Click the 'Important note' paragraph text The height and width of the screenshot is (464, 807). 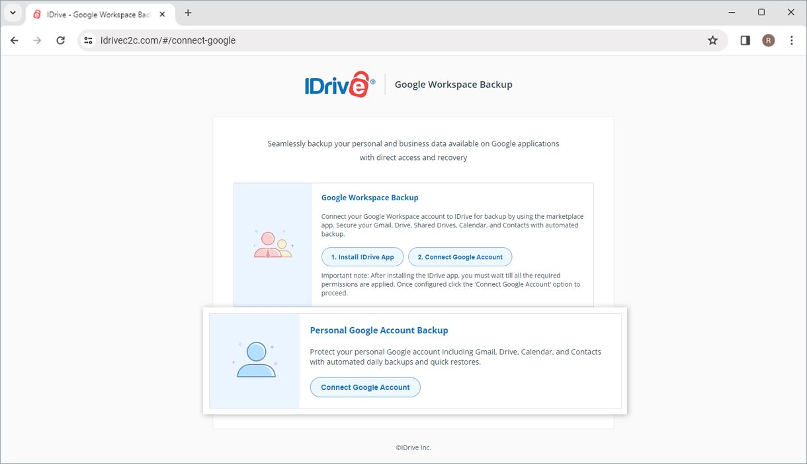450,284
